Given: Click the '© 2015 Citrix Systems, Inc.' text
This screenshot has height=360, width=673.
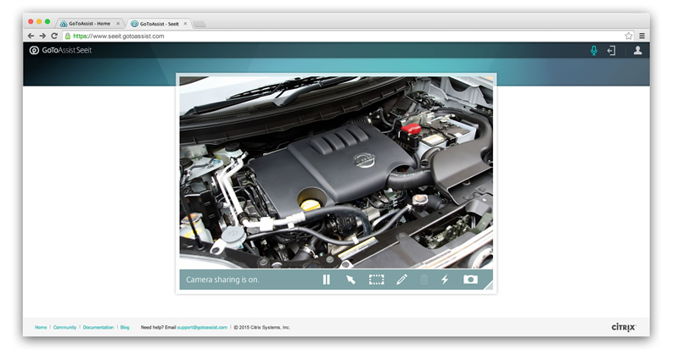Looking at the screenshot, I should [262, 328].
